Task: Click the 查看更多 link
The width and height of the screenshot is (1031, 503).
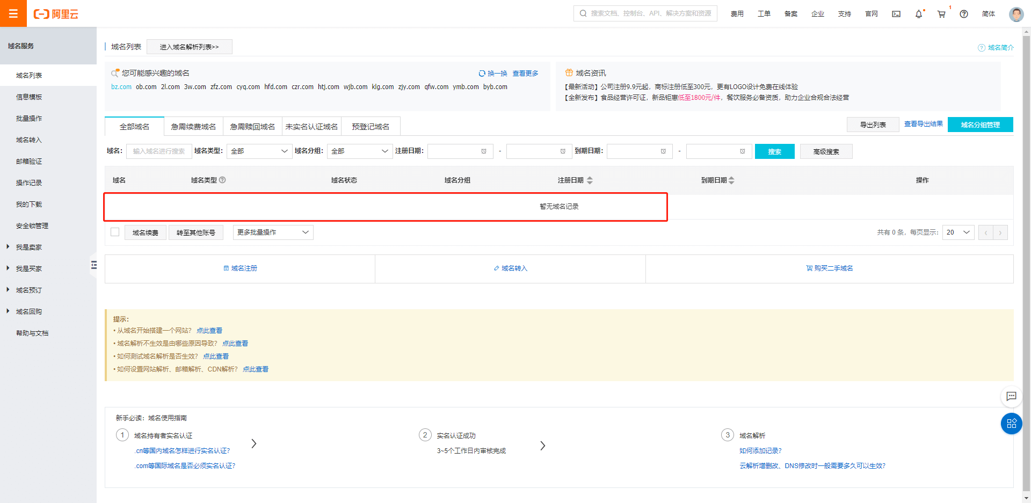Action: click(x=525, y=74)
